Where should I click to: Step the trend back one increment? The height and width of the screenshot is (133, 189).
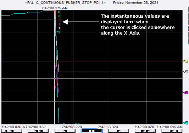(65, 131)
